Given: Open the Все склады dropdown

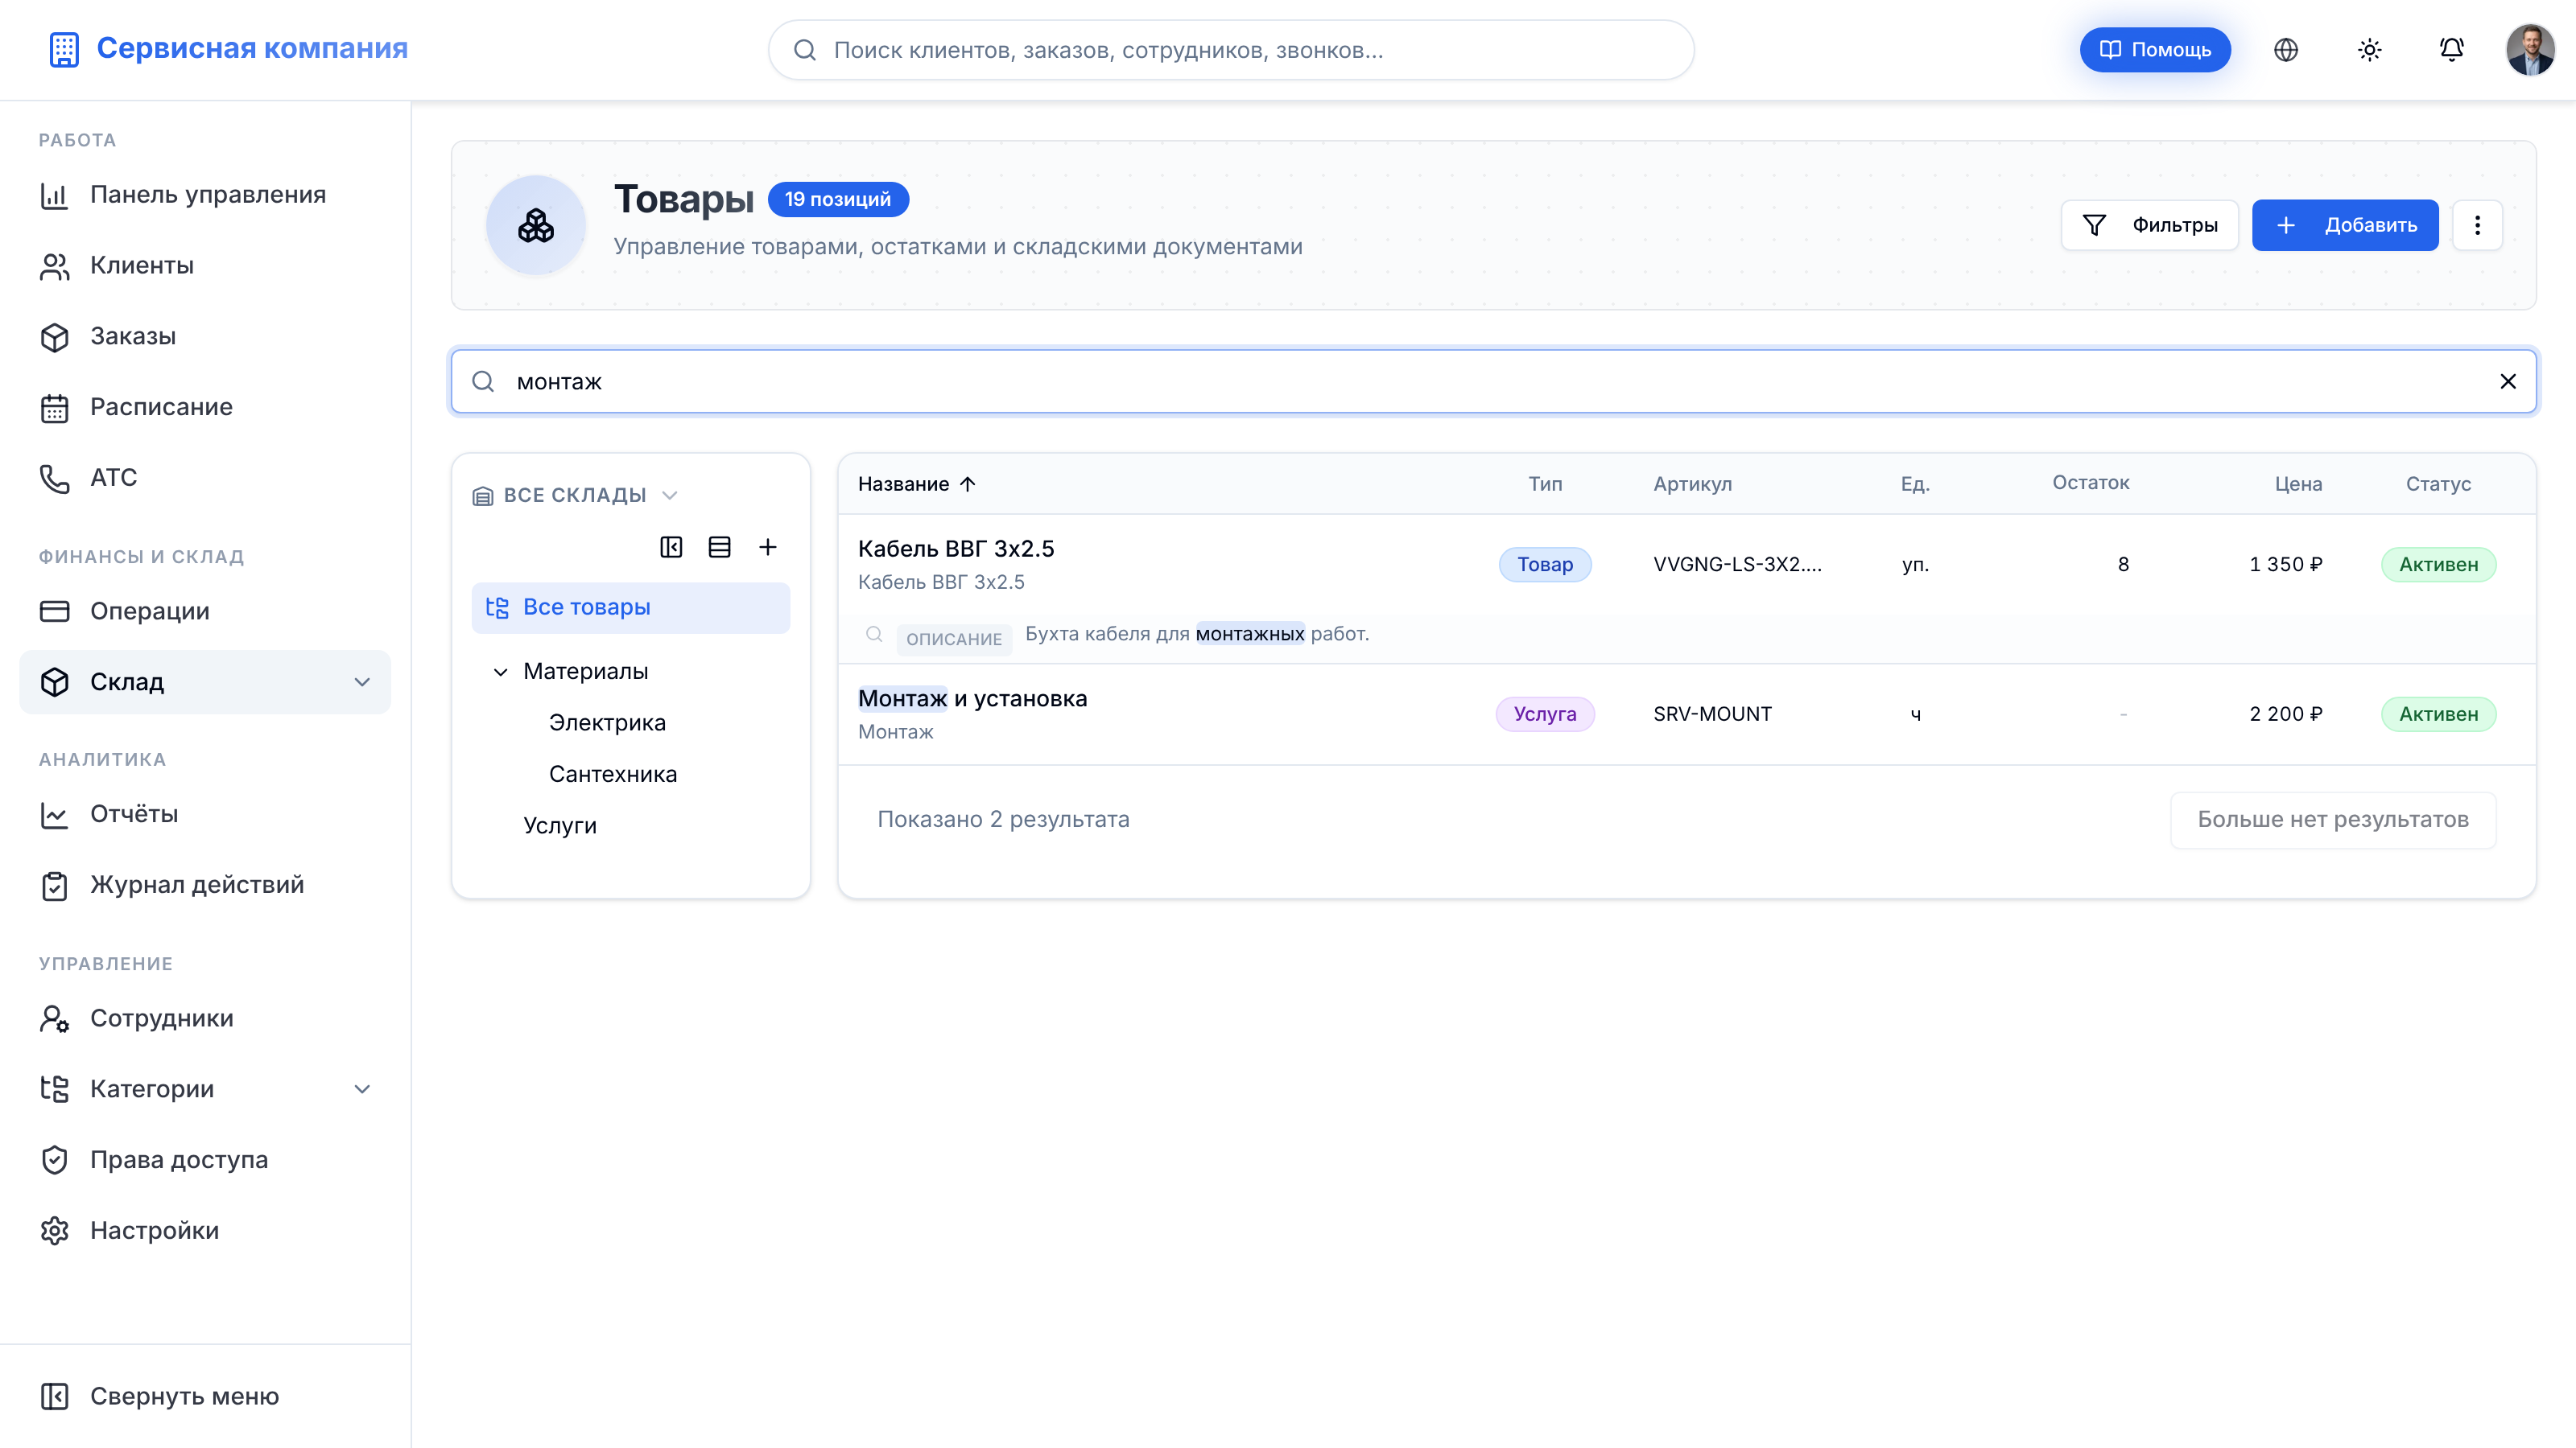Looking at the screenshot, I should 575,496.
